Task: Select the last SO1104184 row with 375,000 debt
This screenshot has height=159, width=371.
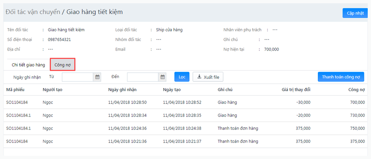Action: [185, 141]
